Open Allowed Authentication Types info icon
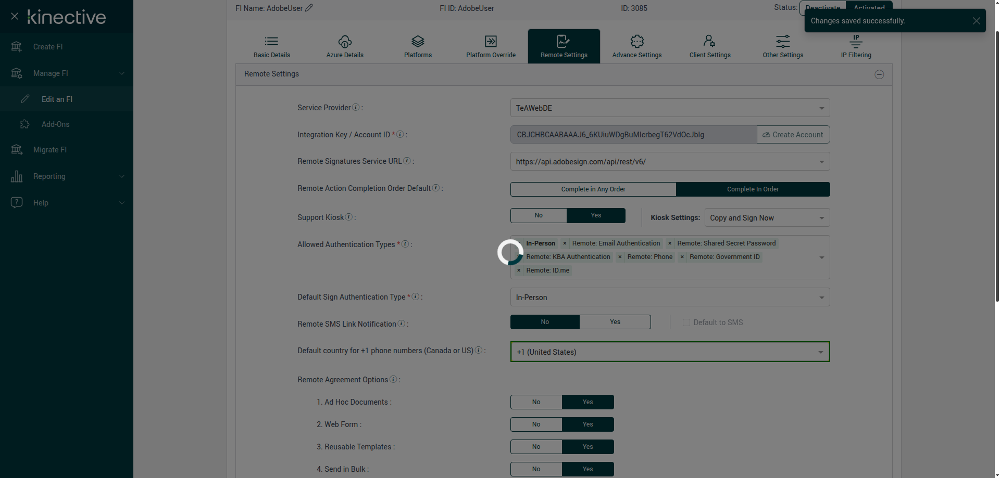The image size is (1000, 478). pyautogui.click(x=405, y=244)
